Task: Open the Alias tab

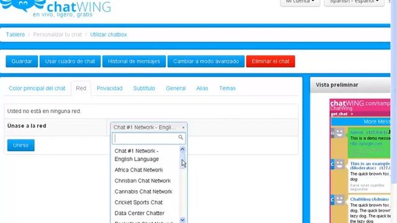Action: coord(202,88)
